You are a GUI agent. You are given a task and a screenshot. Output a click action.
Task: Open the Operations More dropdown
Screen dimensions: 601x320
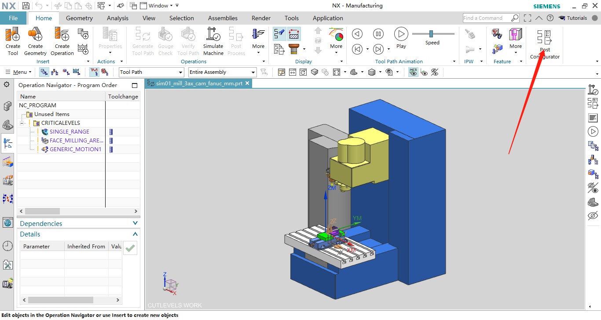click(258, 41)
